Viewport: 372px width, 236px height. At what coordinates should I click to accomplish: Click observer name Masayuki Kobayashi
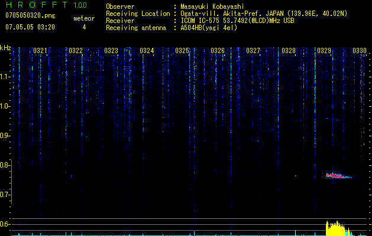[x=212, y=6]
